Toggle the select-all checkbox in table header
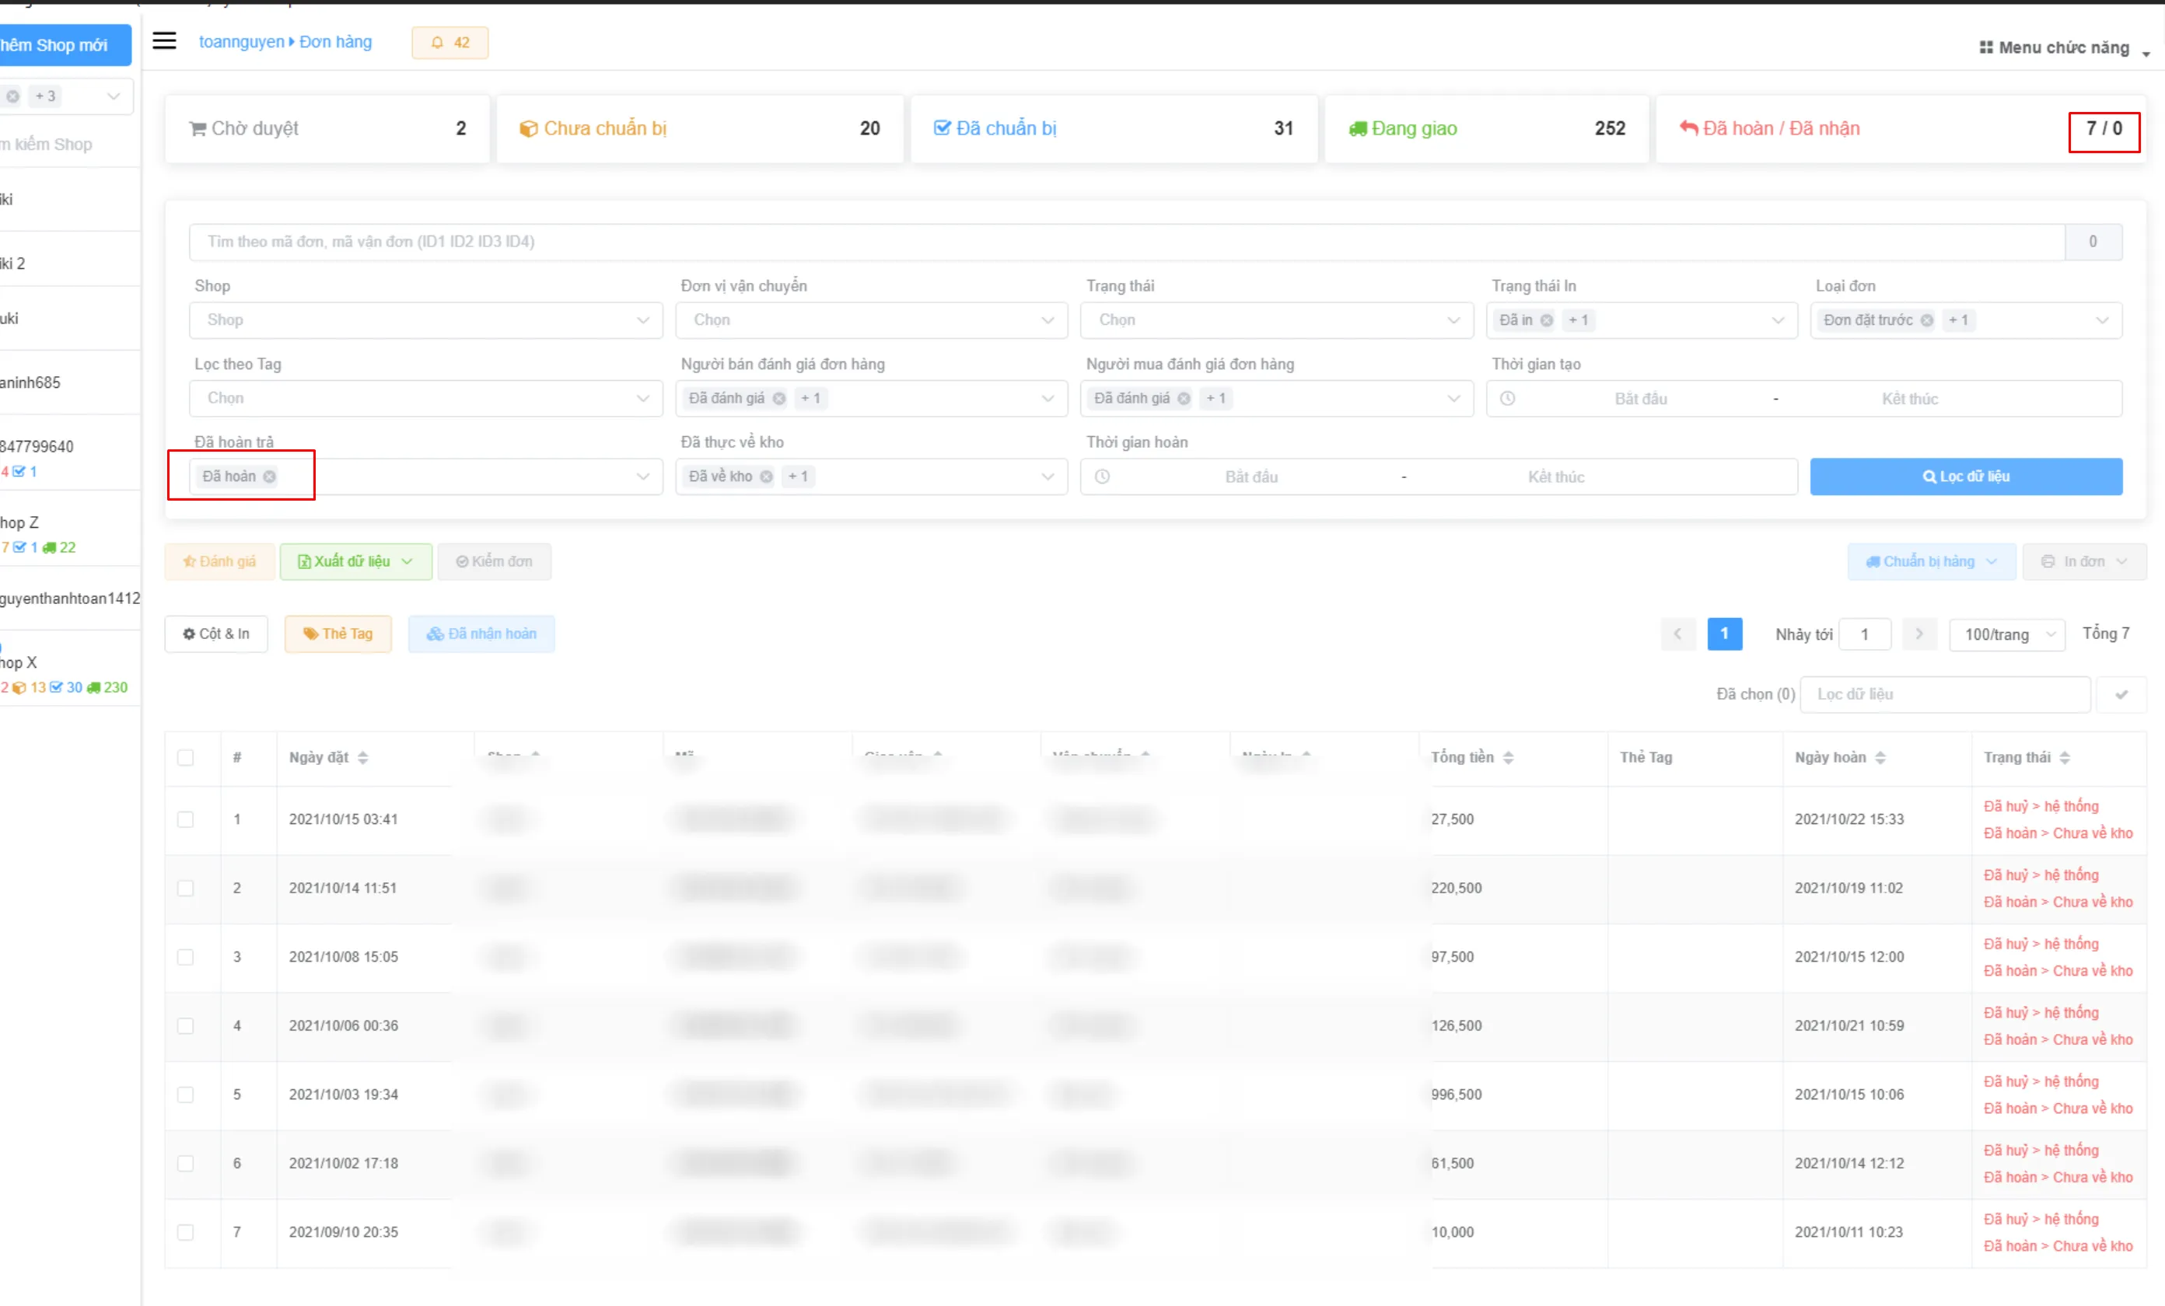Screen dimensions: 2165x1306 [x=185, y=758]
